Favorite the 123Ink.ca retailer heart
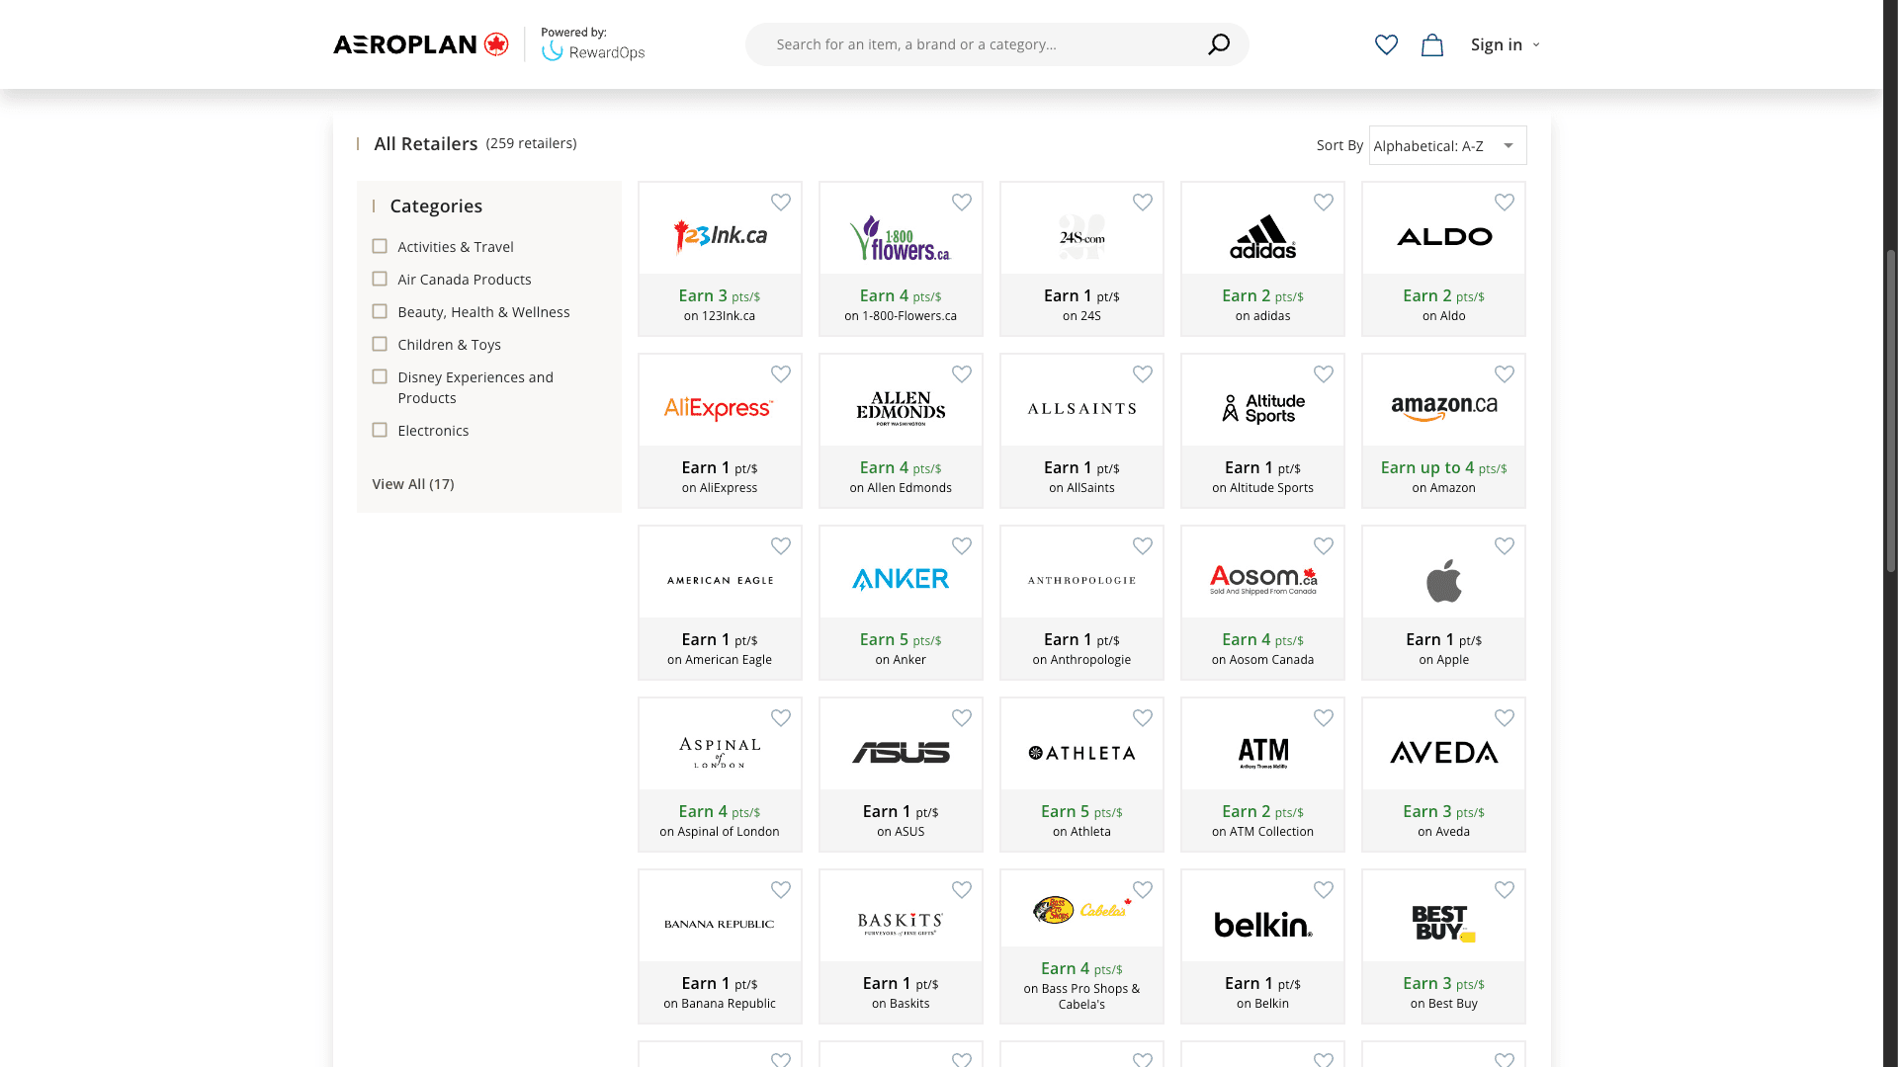 click(x=781, y=202)
